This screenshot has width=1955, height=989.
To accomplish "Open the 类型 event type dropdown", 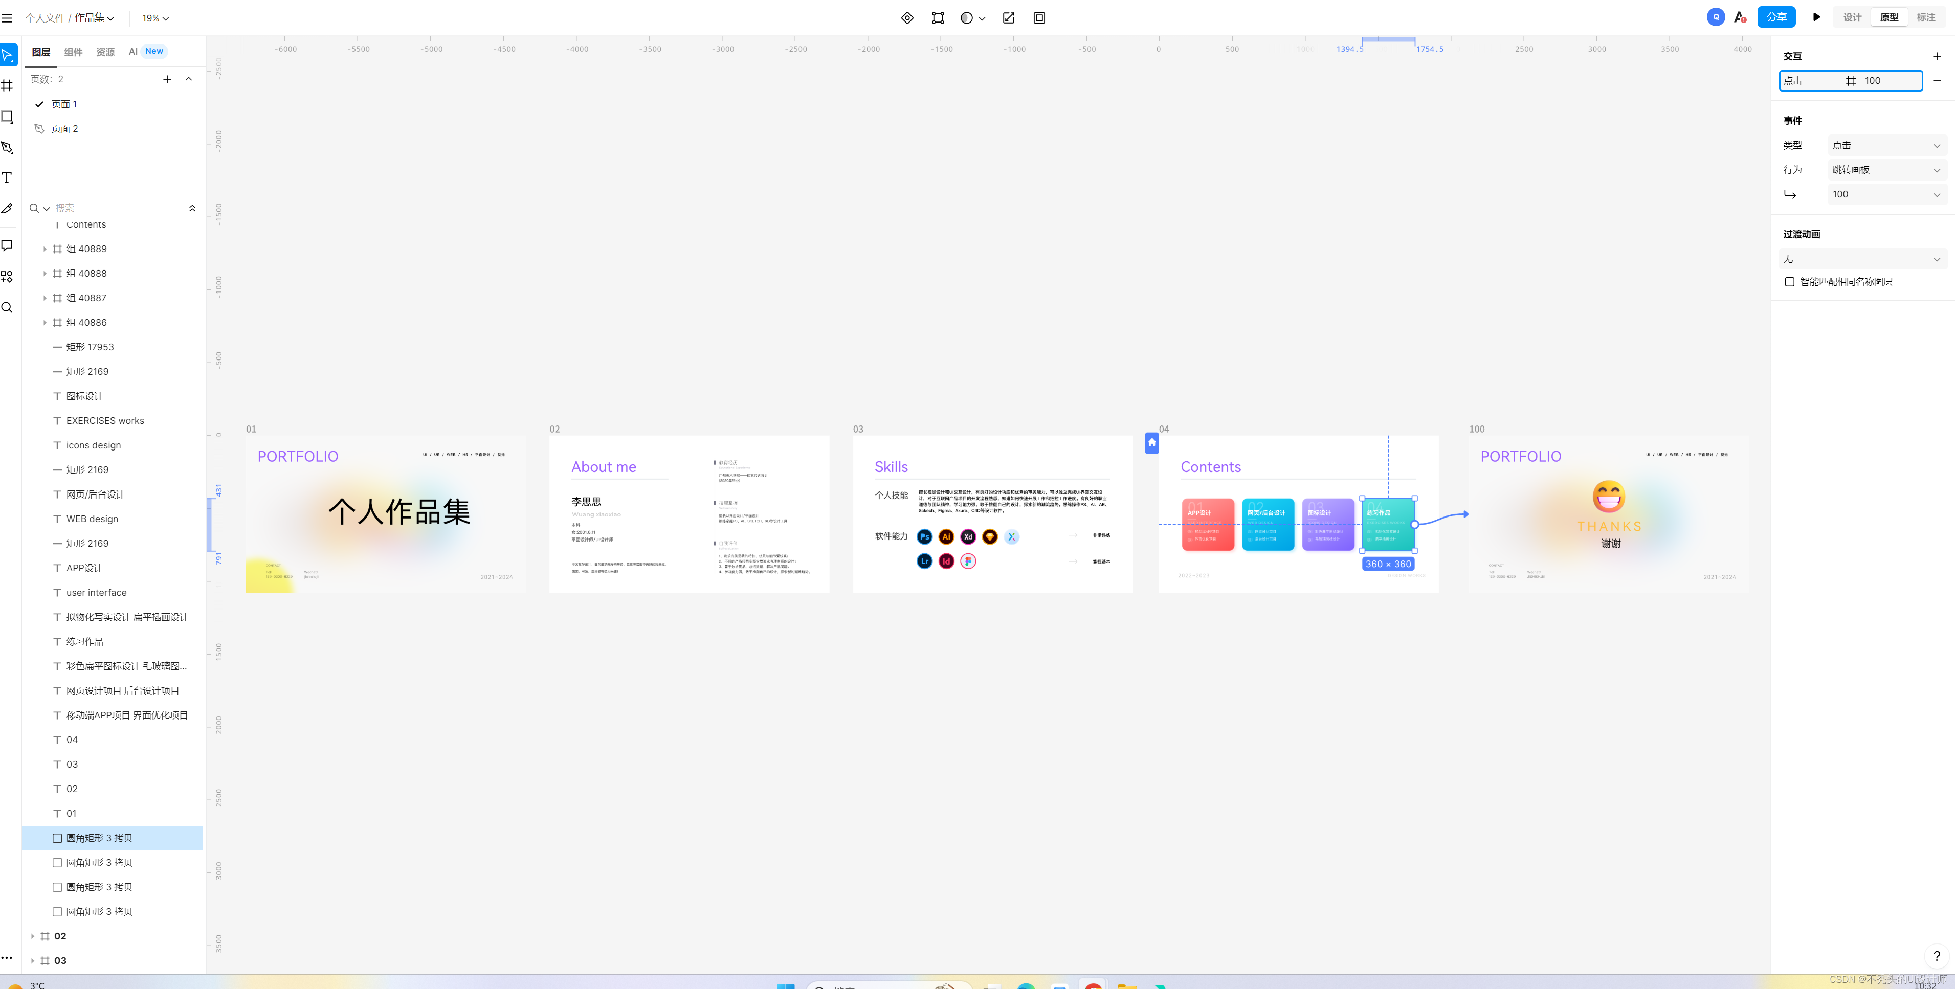I will 1885,145.
